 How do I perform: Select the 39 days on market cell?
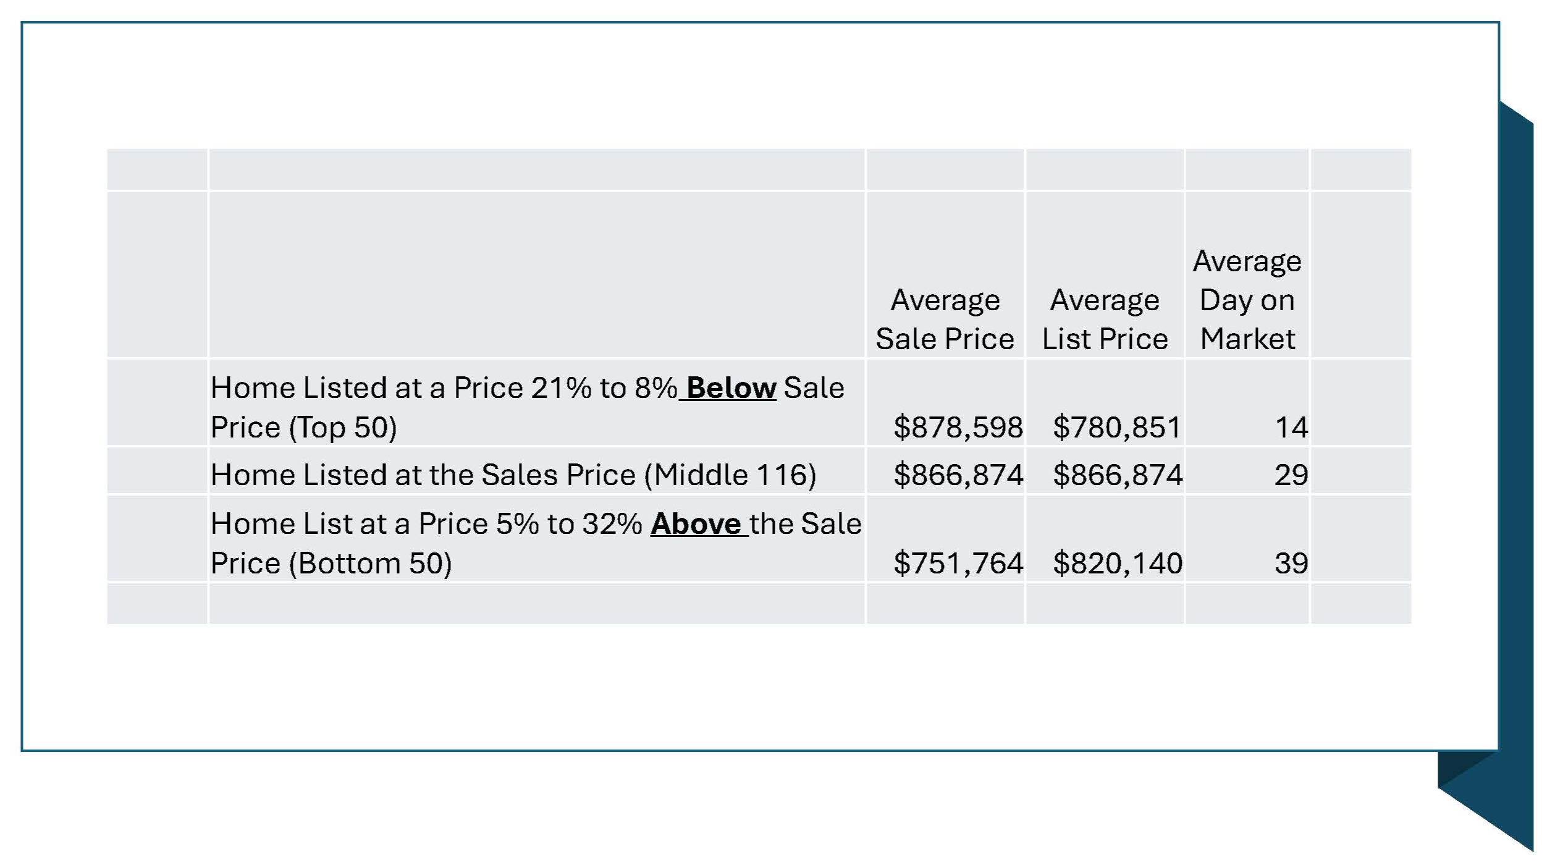click(x=1291, y=564)
